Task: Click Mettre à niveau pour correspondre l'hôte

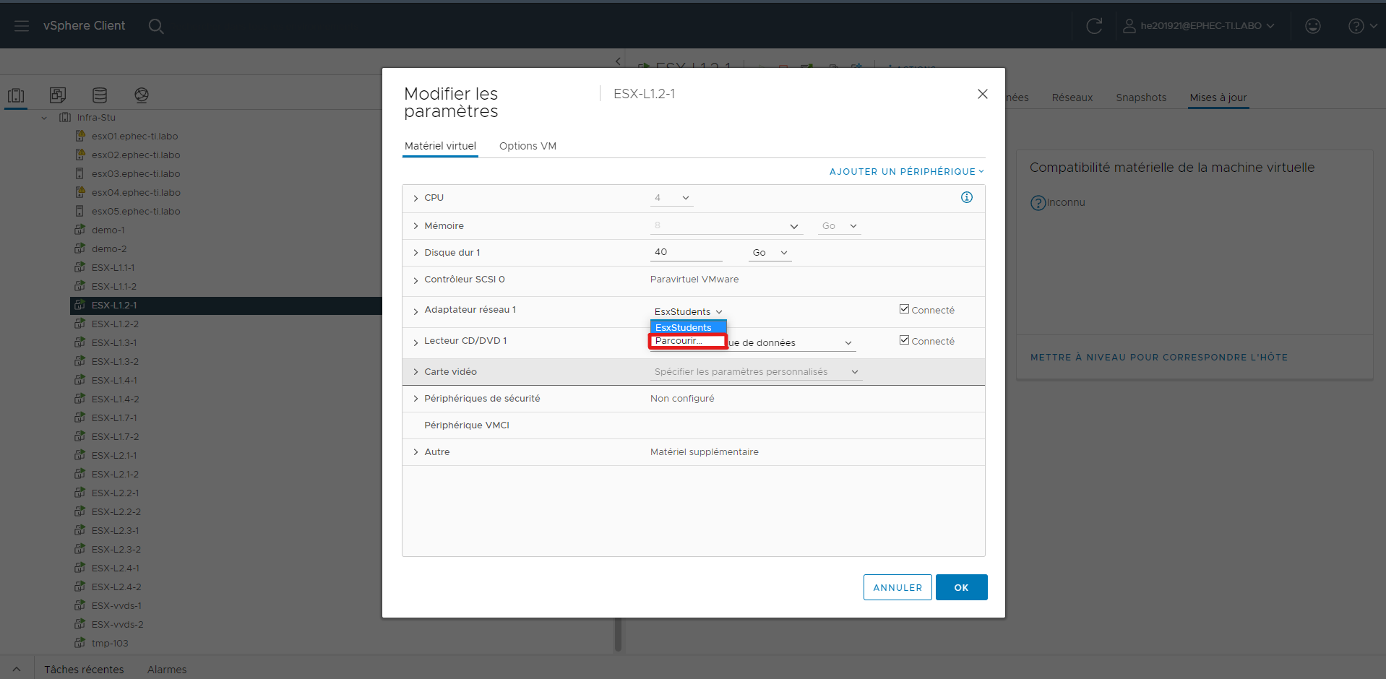Action: click(x=1159, y=358)
